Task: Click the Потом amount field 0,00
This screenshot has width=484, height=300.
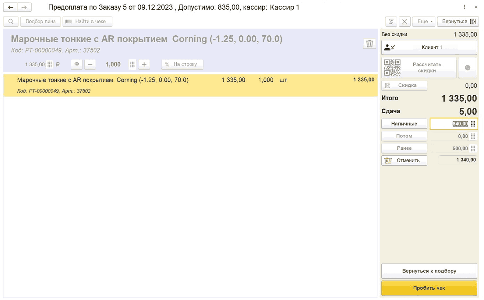Action: (x=450, y=136)
